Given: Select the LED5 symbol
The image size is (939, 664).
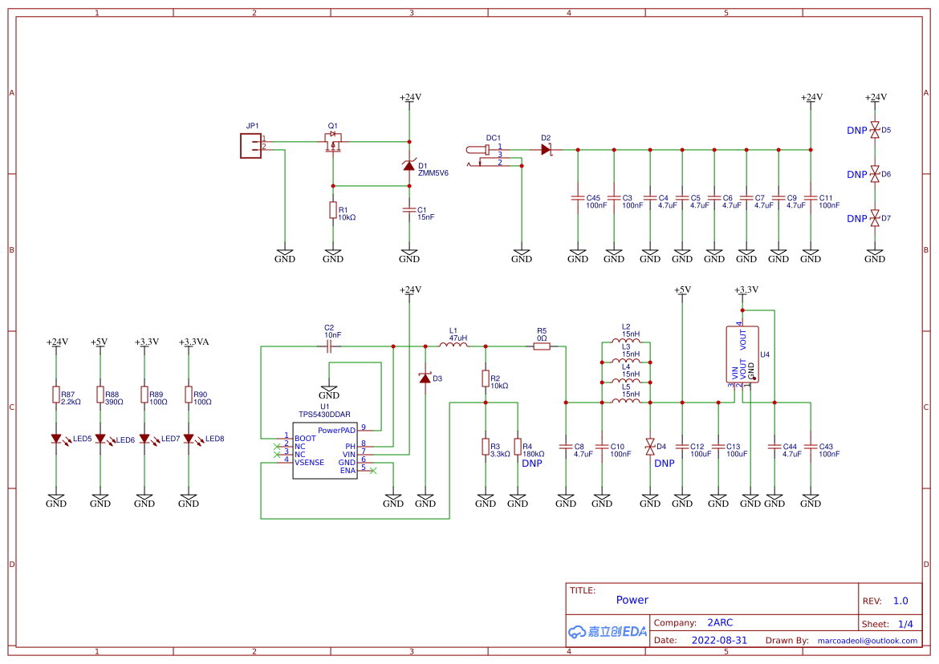Looking at the screenshot, I should click(x=56, y=439).
